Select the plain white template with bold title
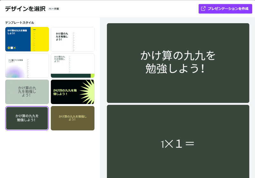255x178 pixels. pyautogui.click(x=73, y=39)
